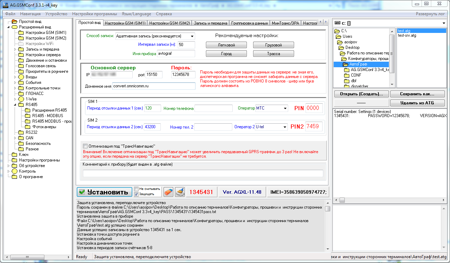Open the drive c: selector dropdown
Screen dimensions: 450x263
[x=444, y=23]
